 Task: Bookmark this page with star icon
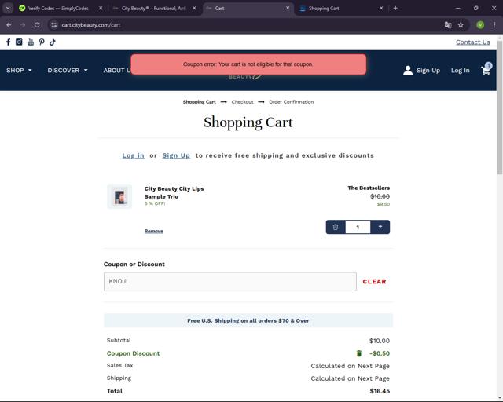(x=461, y=25)
